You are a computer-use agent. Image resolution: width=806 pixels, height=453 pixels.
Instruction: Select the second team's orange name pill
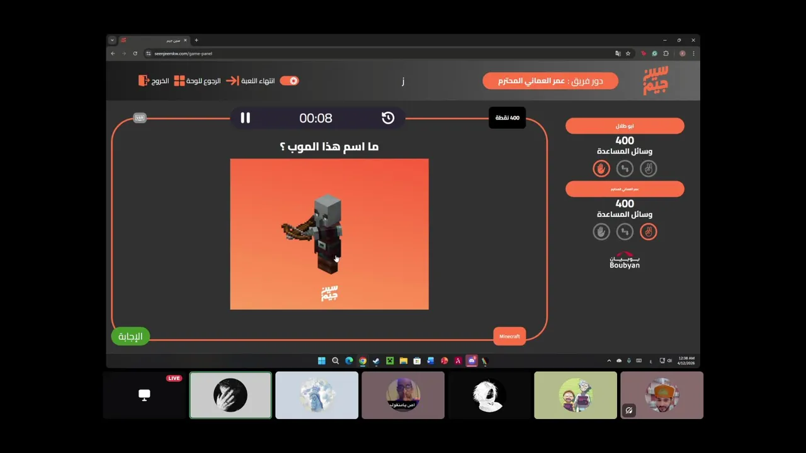tap(625, 189)
